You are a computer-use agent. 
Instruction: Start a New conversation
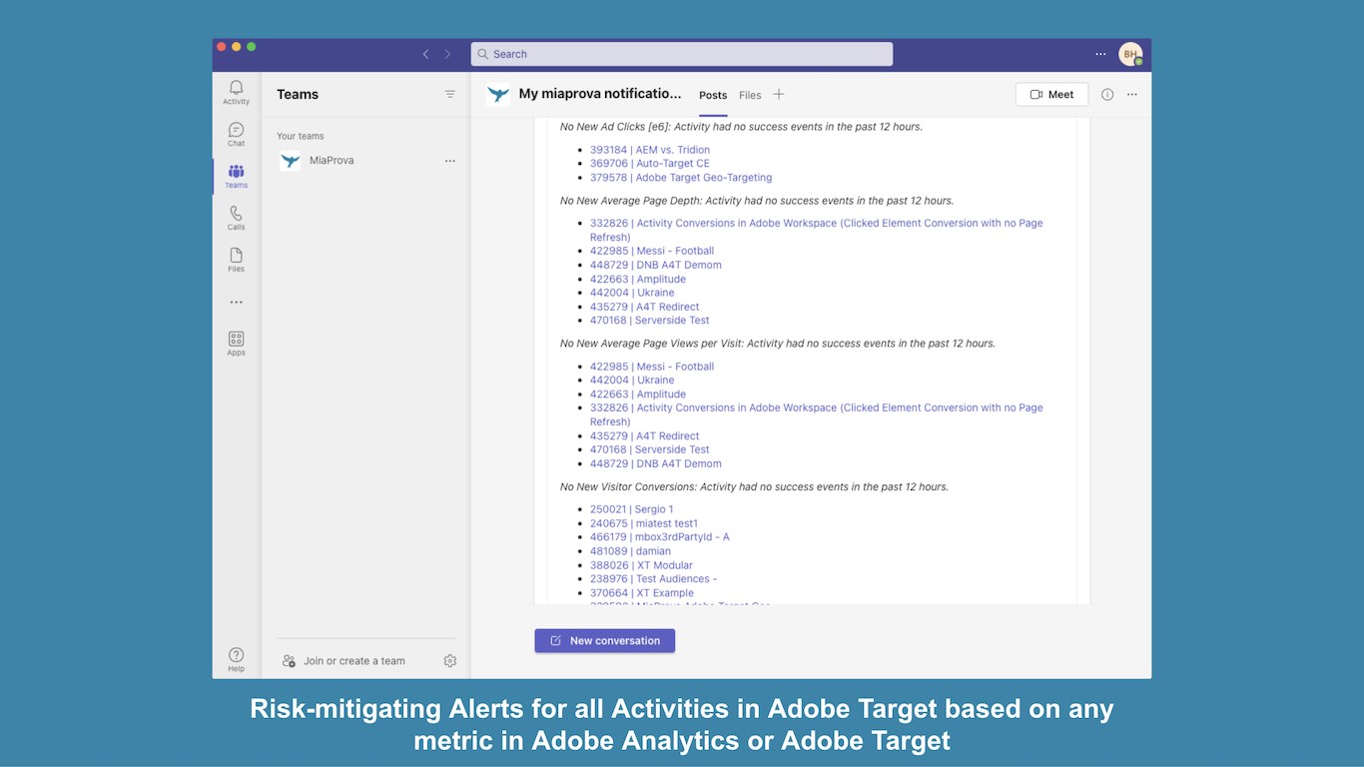pos(604,640)
